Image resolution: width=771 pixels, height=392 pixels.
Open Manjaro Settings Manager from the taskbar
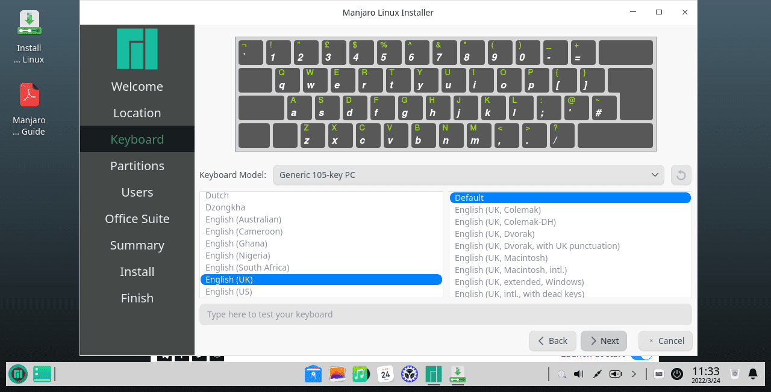[410, 374]
